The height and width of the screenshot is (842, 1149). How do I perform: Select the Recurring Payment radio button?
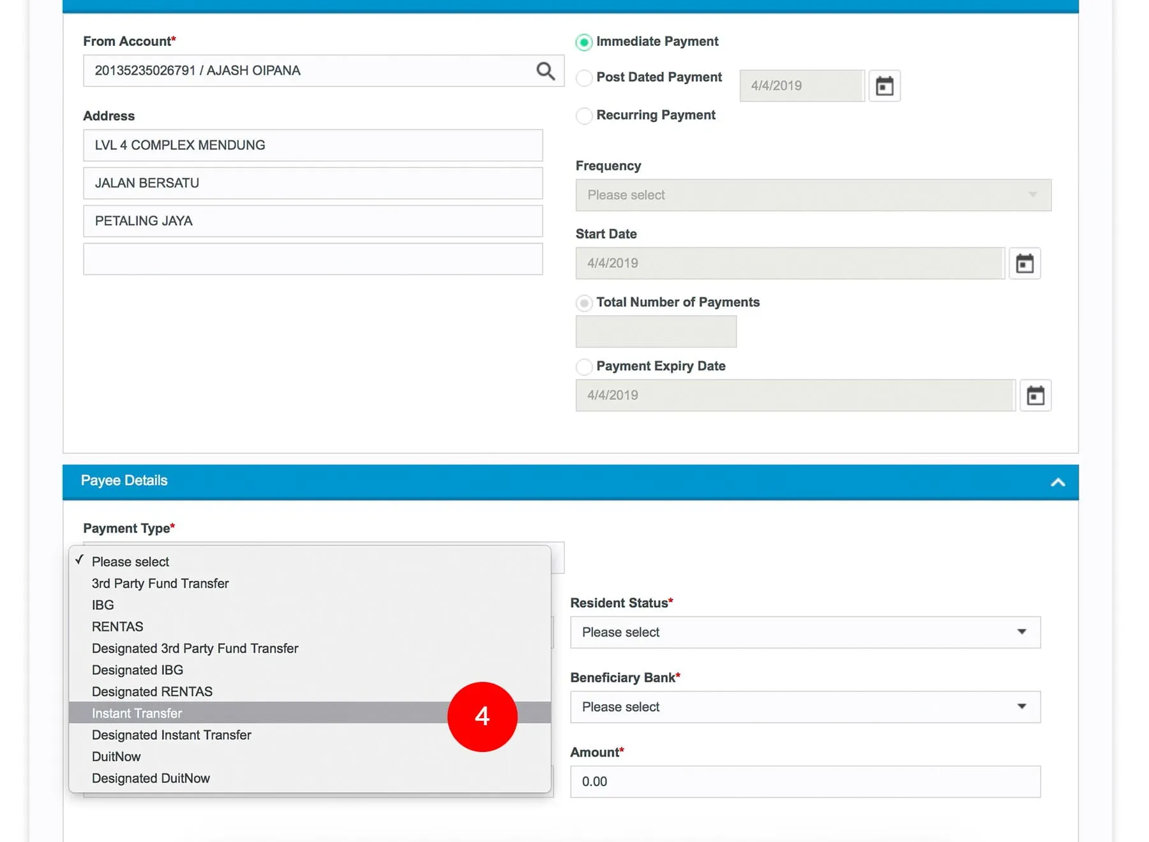coord(583,115)
